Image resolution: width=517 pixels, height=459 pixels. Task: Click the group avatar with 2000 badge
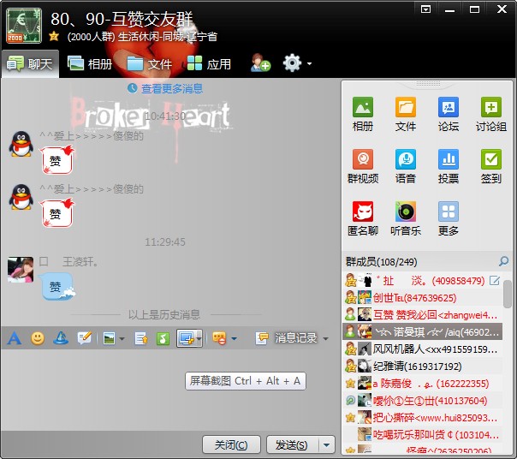(x=24, y=26)
